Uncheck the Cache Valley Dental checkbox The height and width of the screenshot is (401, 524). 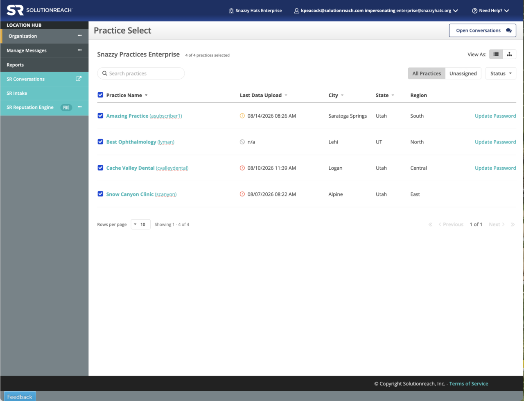tap(100, 168)
